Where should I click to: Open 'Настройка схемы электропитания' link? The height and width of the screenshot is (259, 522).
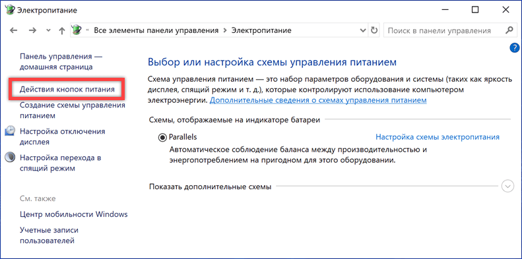coord(438,137)
